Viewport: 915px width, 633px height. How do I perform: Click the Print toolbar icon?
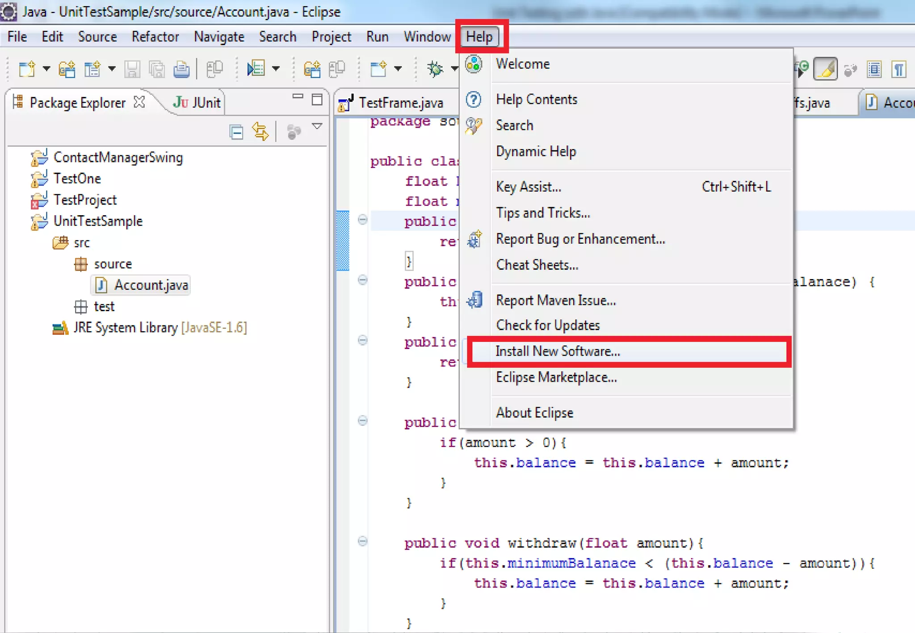click(181, 69)
